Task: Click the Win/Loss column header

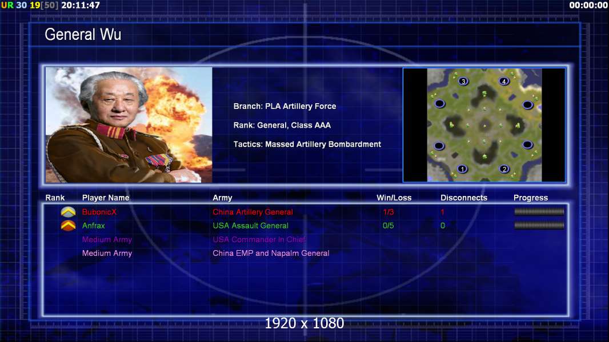Action: point(394,198)
